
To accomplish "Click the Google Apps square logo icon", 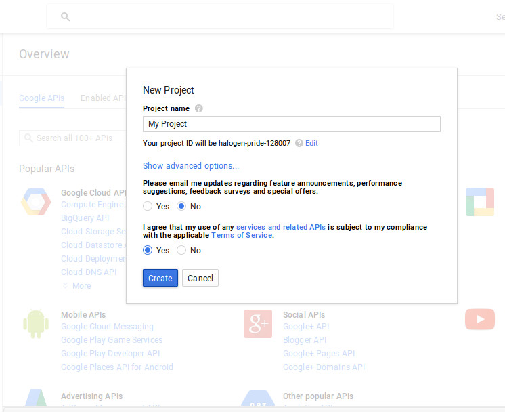I will [x=479, y=202].
